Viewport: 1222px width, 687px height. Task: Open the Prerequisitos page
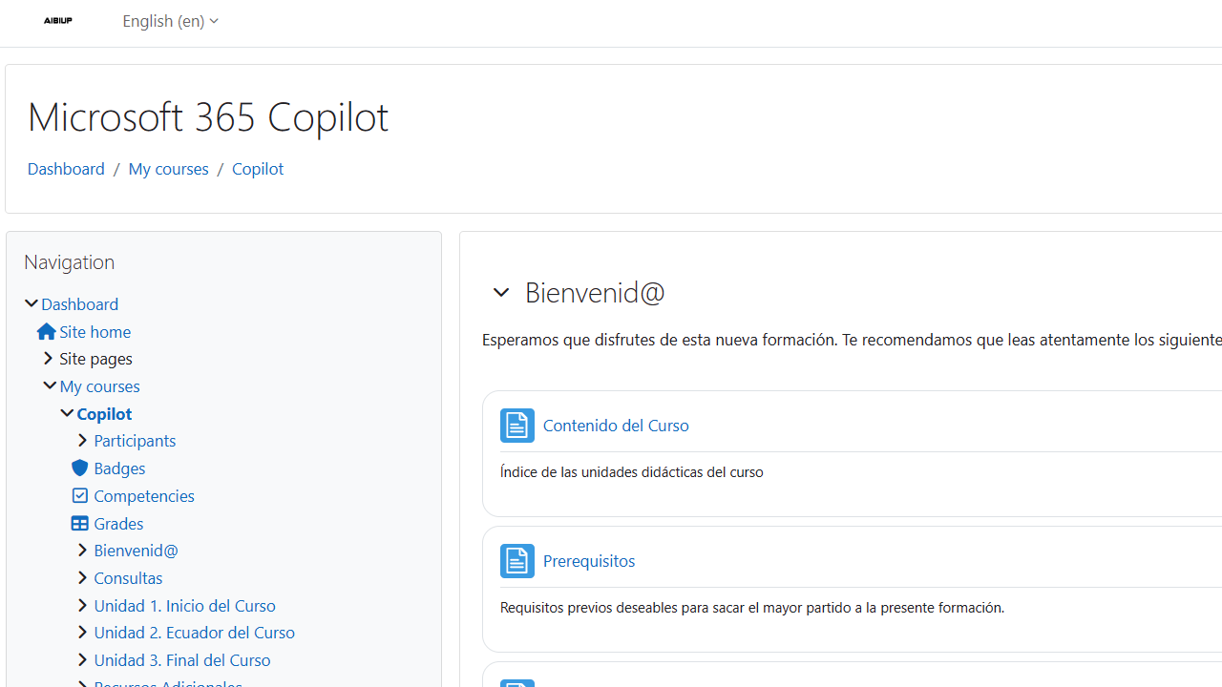[589, 561]
